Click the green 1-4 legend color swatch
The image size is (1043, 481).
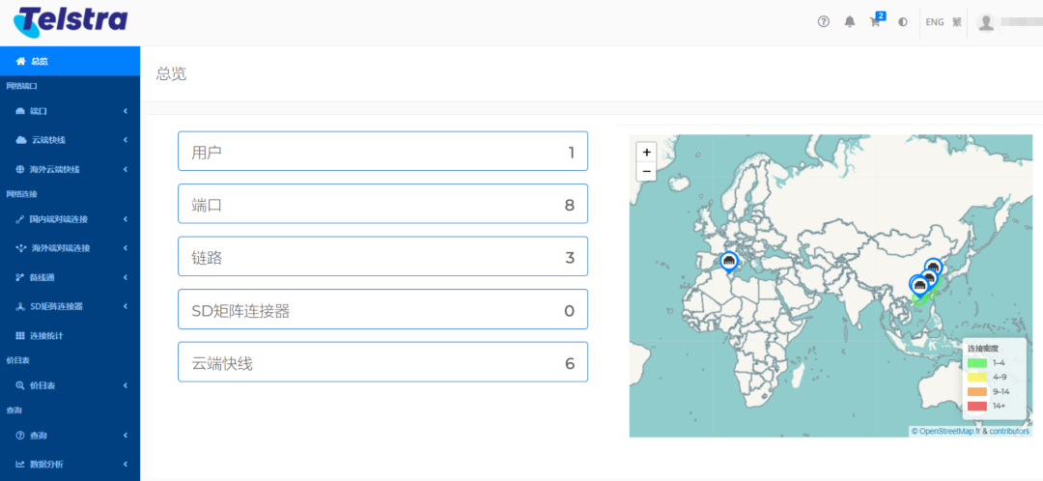point(977,362)
